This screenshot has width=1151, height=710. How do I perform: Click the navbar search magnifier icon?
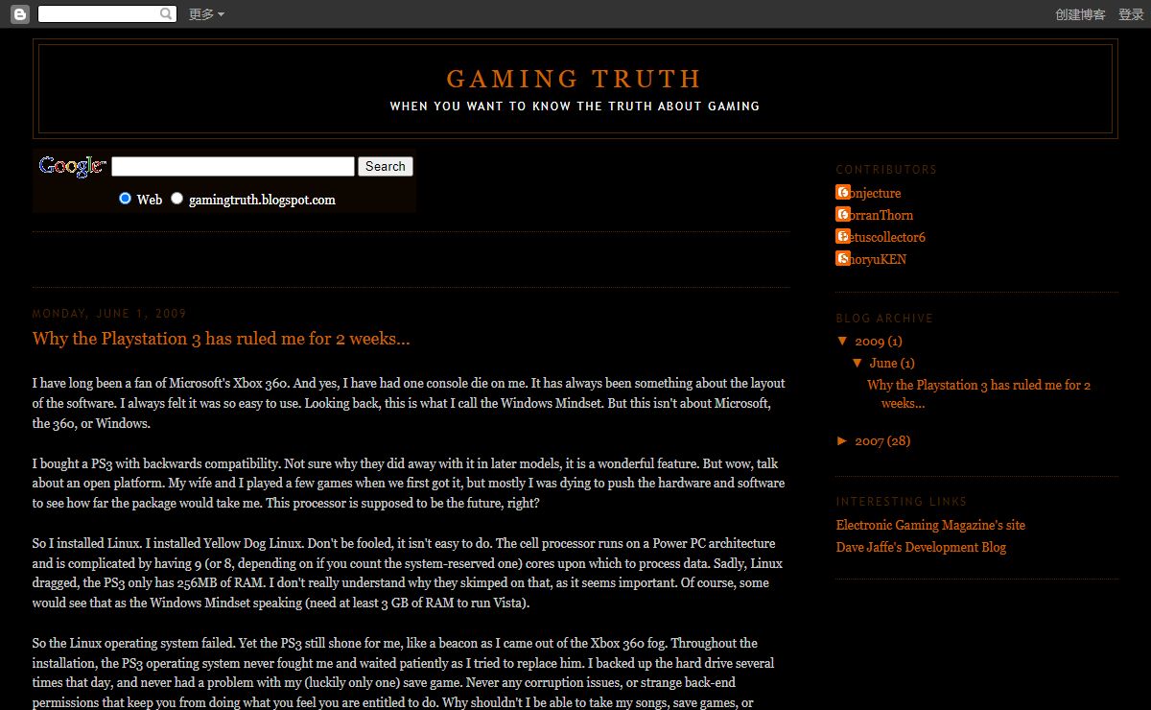click(x=167, y=14)
